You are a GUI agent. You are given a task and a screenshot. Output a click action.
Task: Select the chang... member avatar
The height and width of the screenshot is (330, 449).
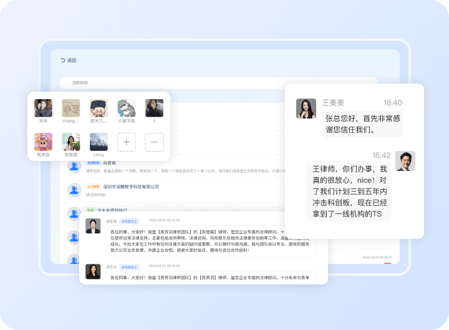[71, 108]
